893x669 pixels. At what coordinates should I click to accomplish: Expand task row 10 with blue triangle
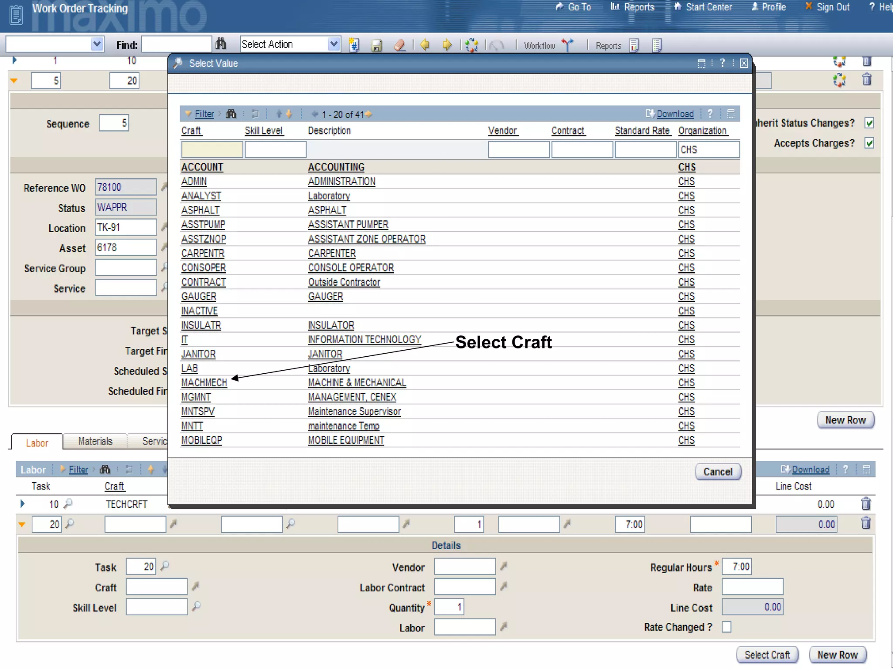pyautogui.click(x=14, y=61)
